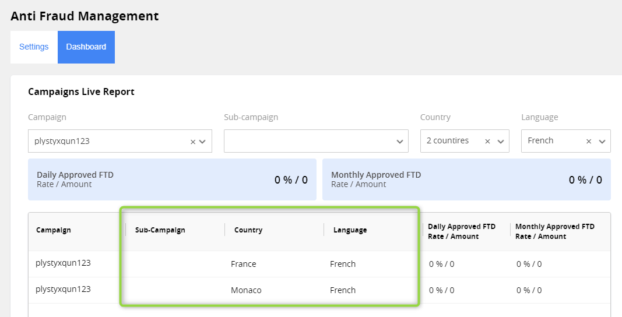Click the Country field showing 2 countires
Viewport: 622px width, 317px height.
465,141
